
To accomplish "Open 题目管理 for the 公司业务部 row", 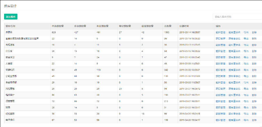I will (x=221, y=76).
